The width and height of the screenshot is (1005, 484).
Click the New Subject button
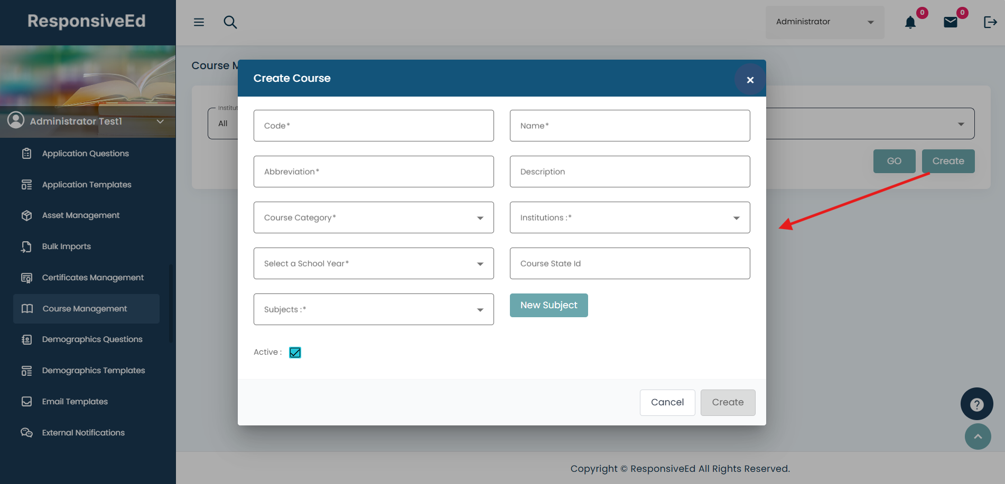548,305
